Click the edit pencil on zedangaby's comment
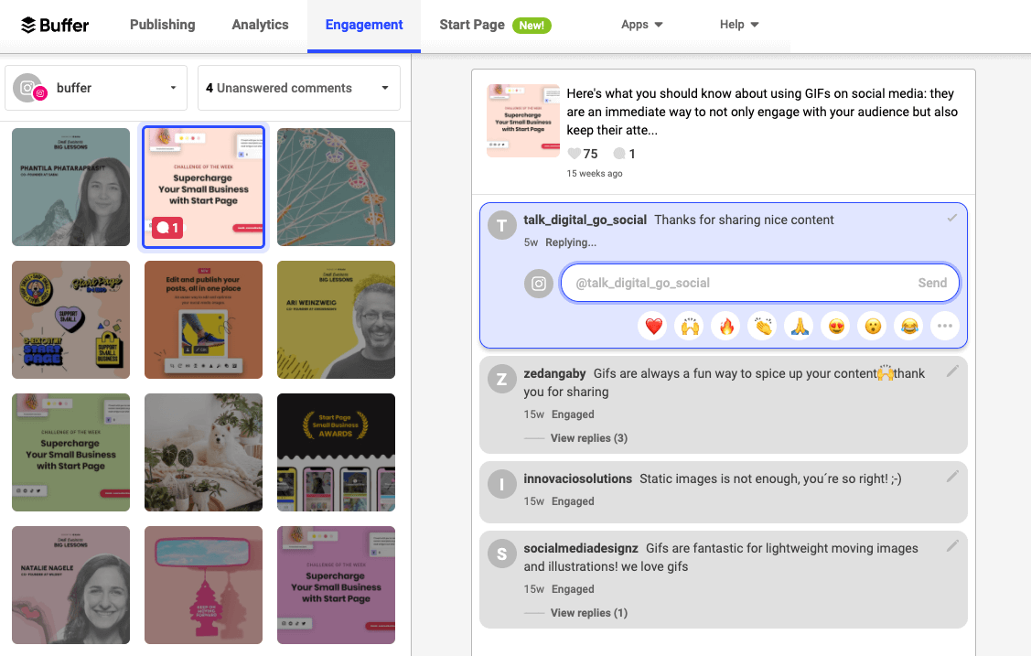This screenshot has width=1031, height=656. point(952,371)
